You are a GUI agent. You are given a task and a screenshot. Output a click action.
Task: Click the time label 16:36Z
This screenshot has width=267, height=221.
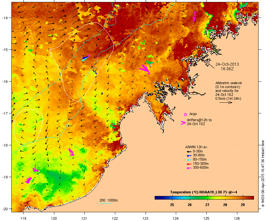tap(227, 69)
